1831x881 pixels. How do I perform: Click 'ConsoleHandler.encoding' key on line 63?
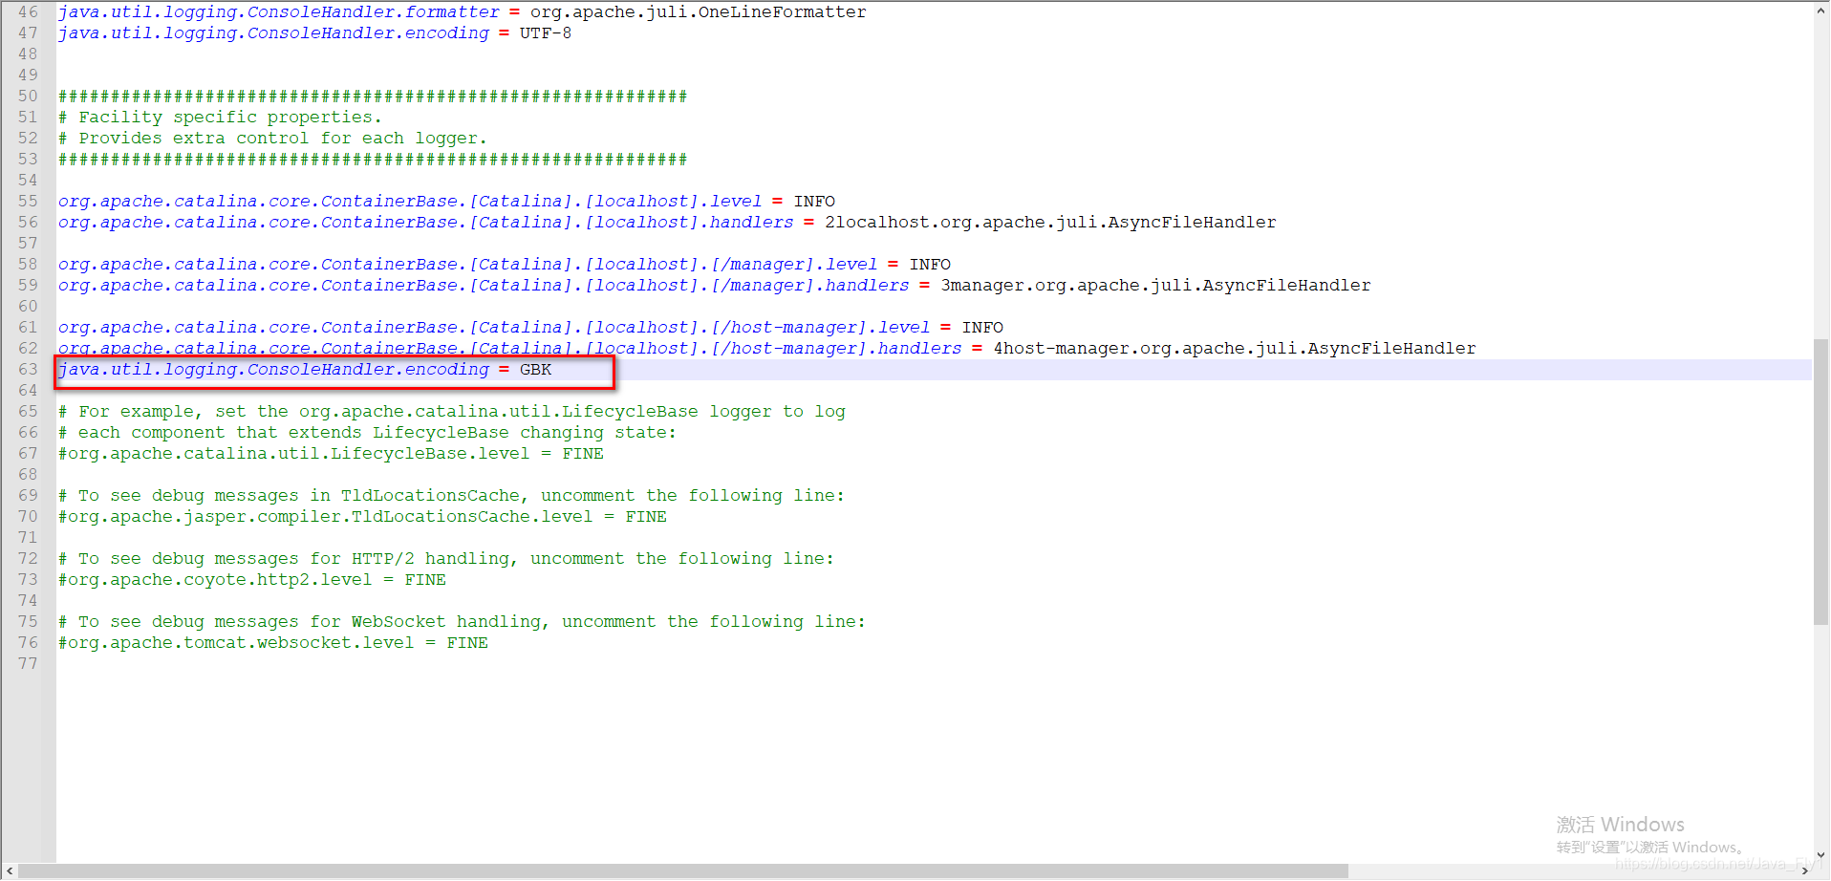pyautogui.click(x=368, y=370)
